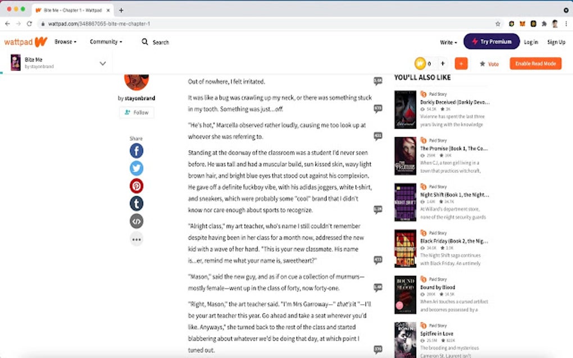Open comments on 'He's hot' paragraph

[x=378, y=136]
